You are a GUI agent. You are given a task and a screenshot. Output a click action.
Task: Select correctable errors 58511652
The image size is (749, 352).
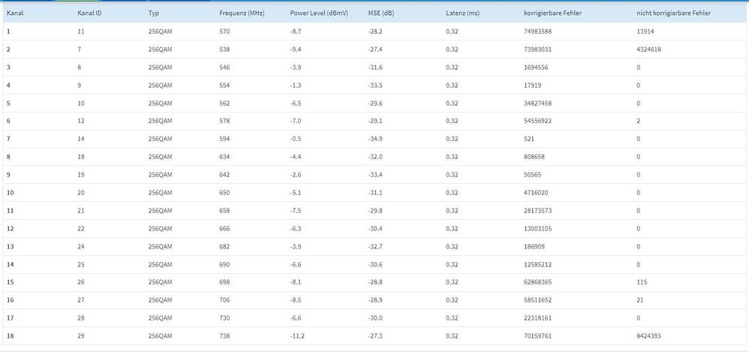(x=538, y=300)
